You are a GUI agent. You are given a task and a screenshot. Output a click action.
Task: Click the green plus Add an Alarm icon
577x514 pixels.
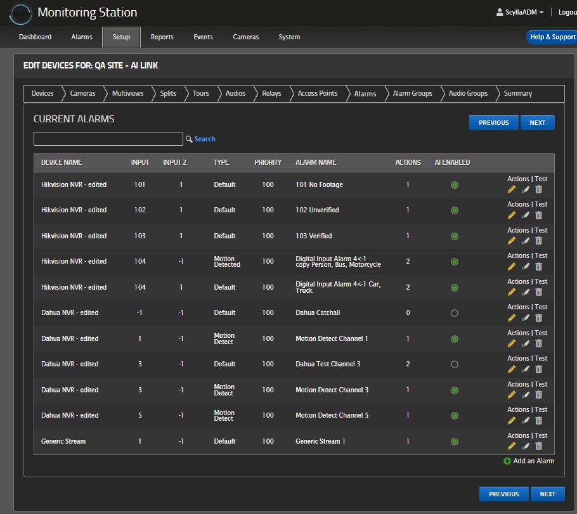pos(507,461)
